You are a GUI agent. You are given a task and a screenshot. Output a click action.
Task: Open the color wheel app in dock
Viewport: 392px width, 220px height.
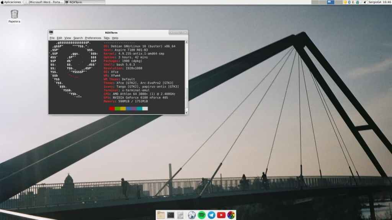pyautogui.click(x=231, y=215)
